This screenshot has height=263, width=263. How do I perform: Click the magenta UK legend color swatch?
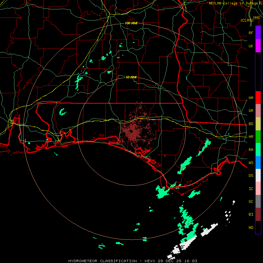click(258, 46)
